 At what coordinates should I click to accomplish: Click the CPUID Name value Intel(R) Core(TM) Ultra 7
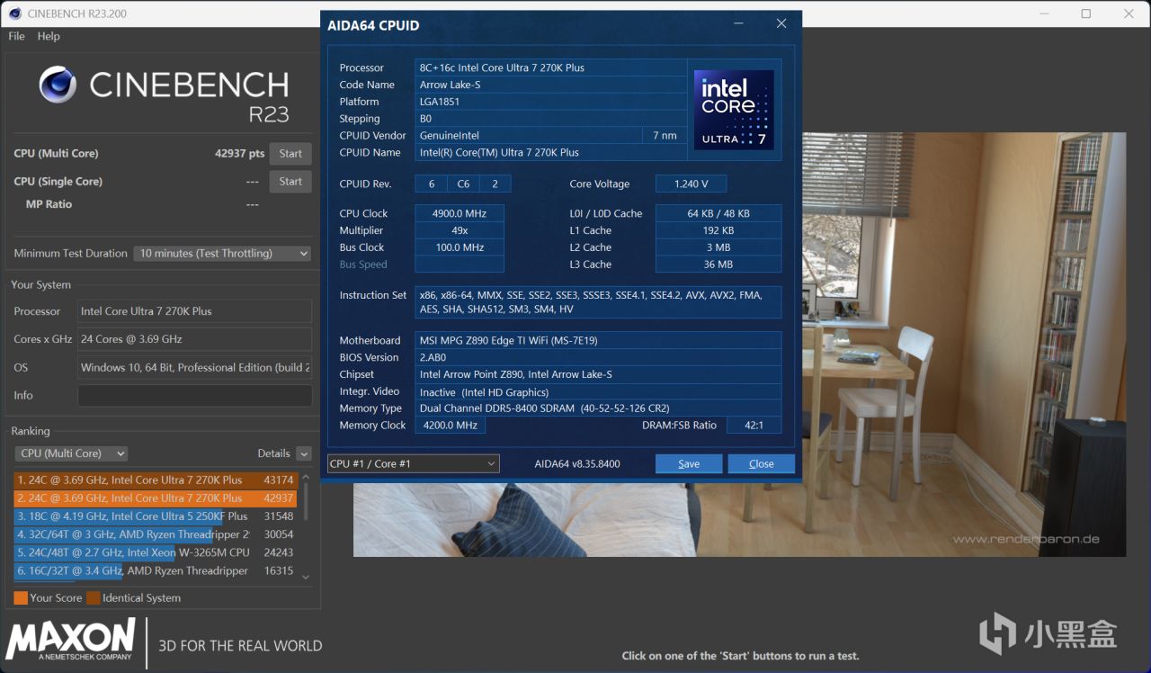click(x=551, y=153)
